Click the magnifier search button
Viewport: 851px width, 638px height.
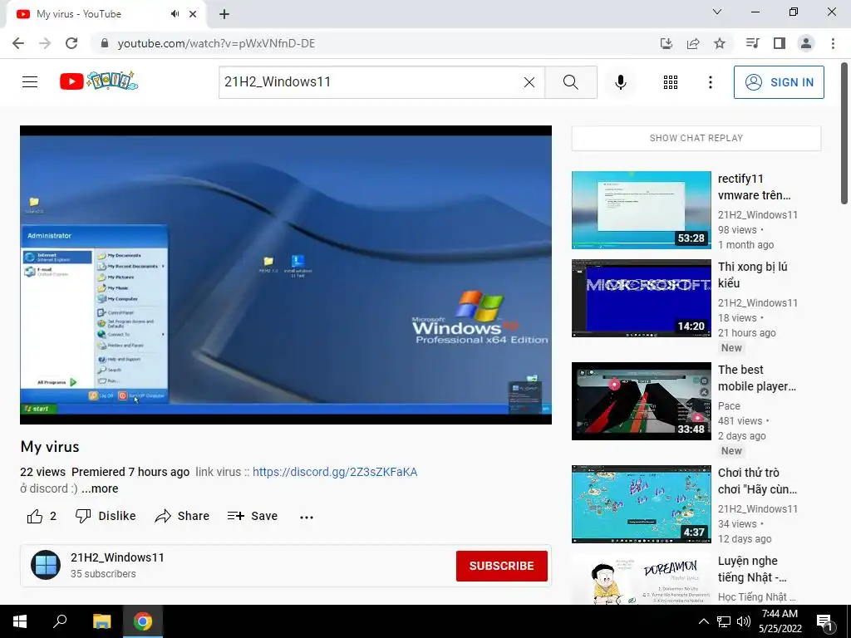point(571,82)
